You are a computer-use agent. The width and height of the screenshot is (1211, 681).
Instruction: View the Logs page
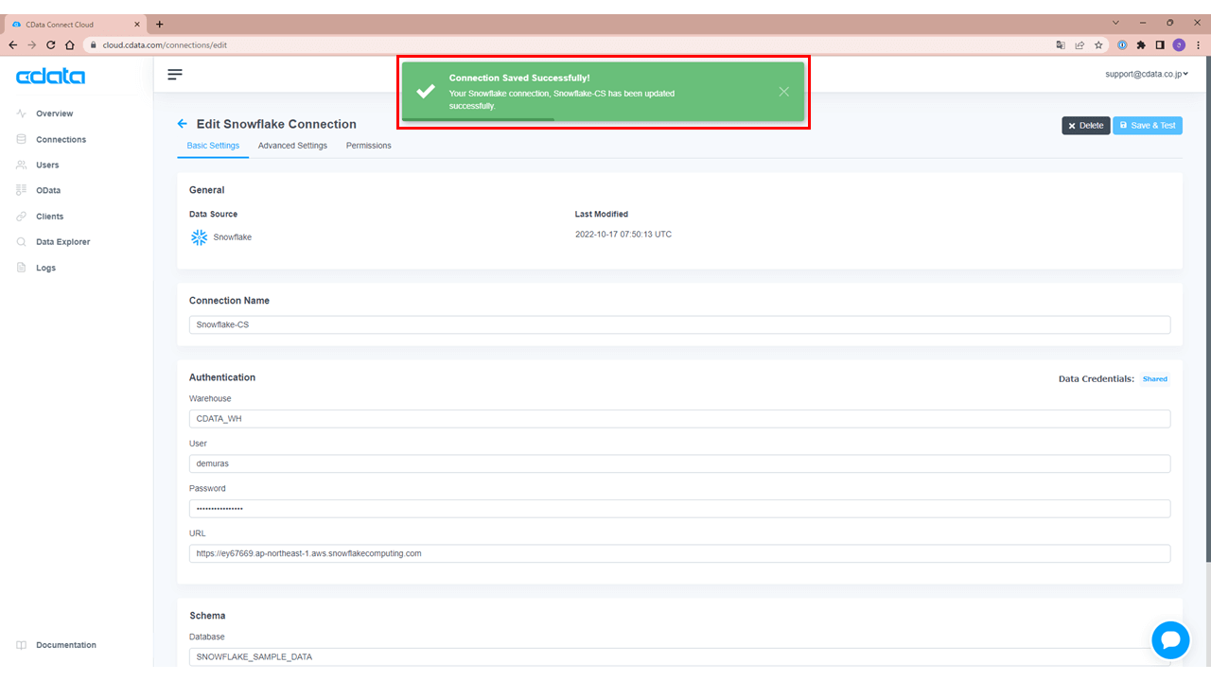coord(45,268)
